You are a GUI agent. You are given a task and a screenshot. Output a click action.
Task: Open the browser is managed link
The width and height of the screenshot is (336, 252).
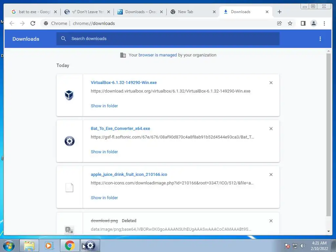click(x=157, y=55)
